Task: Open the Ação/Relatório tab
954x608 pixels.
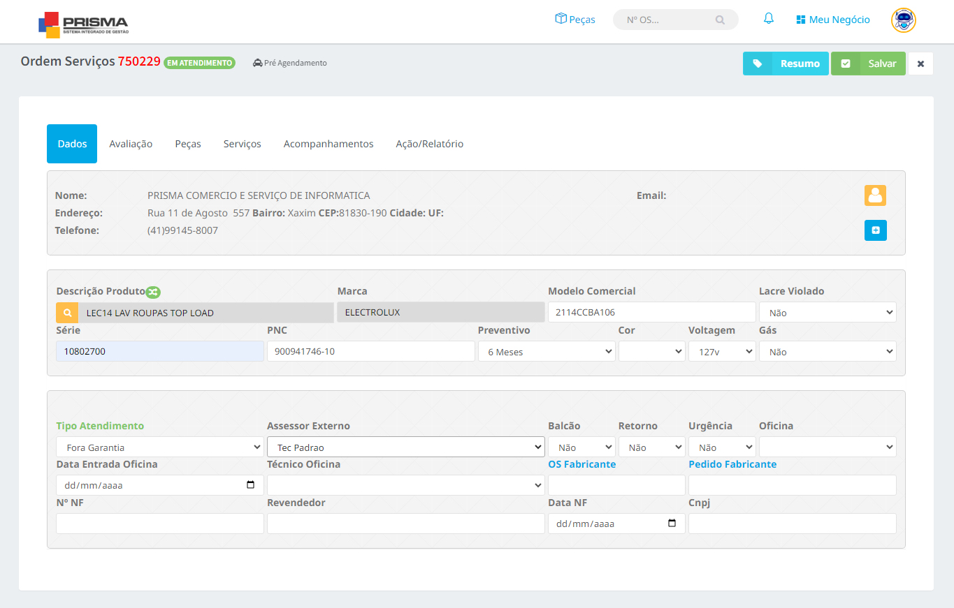Action: [x=430, y=144]
